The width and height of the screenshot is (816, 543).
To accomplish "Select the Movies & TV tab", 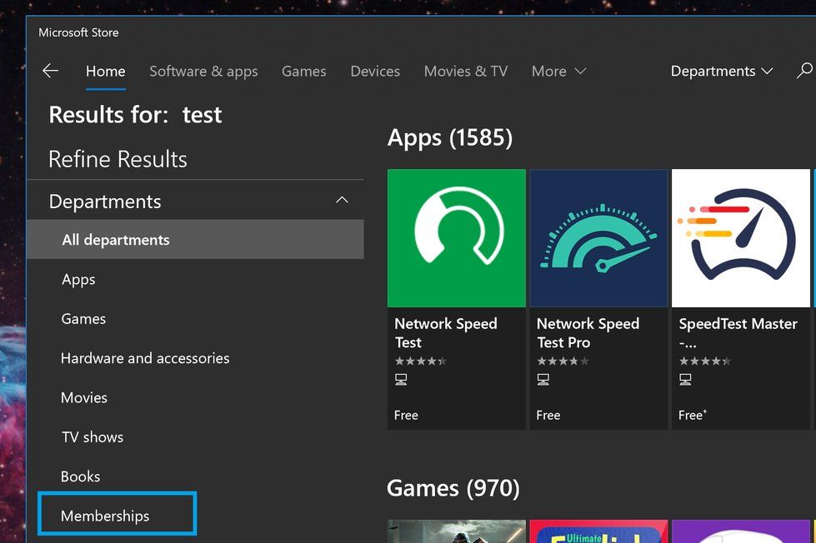I will [465, 72].
